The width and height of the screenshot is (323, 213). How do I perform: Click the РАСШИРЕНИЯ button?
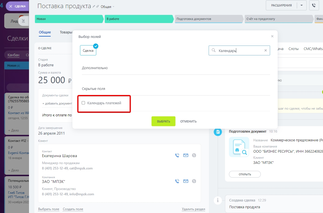tap(281, 5)
